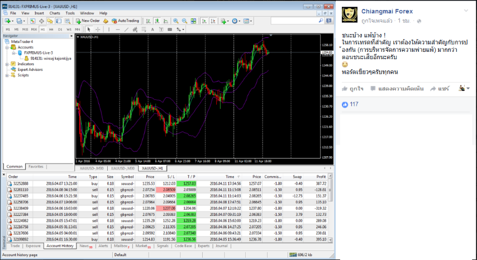Switch to the Journal terminal tab

[221, 246]
